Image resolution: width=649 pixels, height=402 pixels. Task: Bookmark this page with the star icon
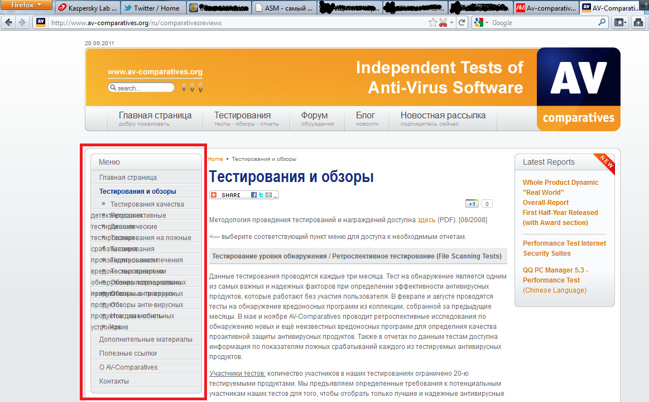pyautogui.click(x=432, y=22)
